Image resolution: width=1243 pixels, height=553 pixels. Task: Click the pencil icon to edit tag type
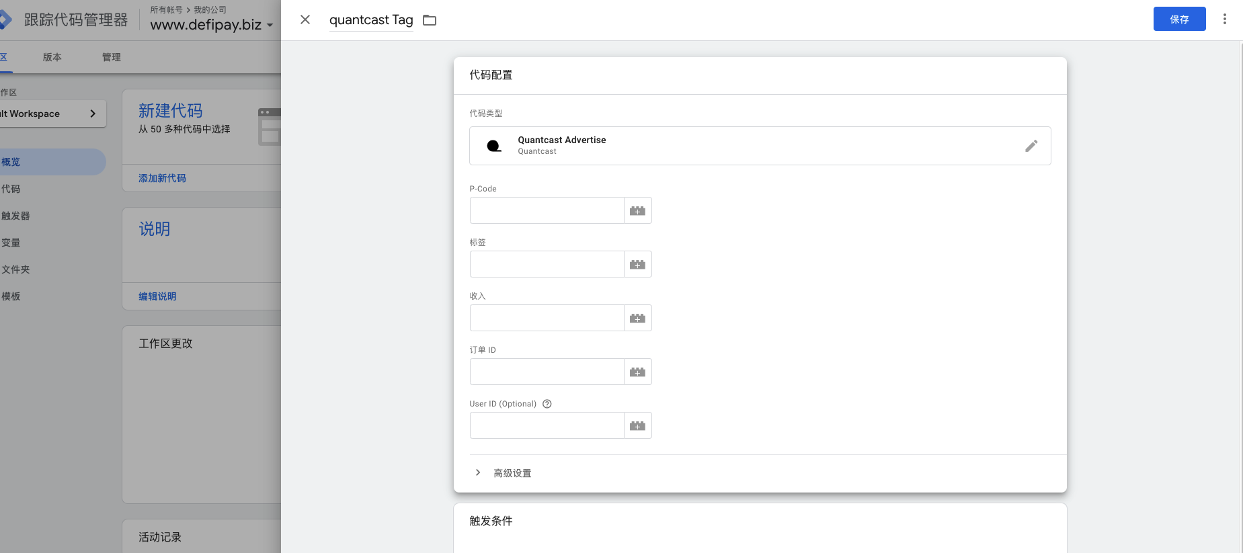[1031, 146]
